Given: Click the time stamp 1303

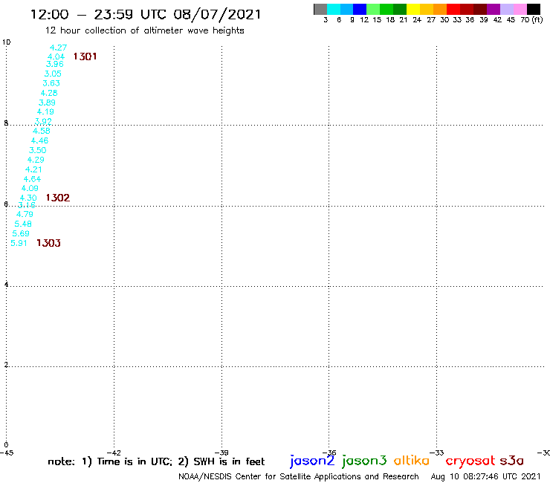Looking at the screenshot, I should point(49,243).
